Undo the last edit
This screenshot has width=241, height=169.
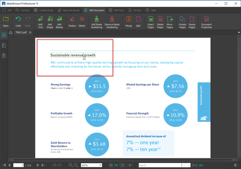tap(18, 22)
